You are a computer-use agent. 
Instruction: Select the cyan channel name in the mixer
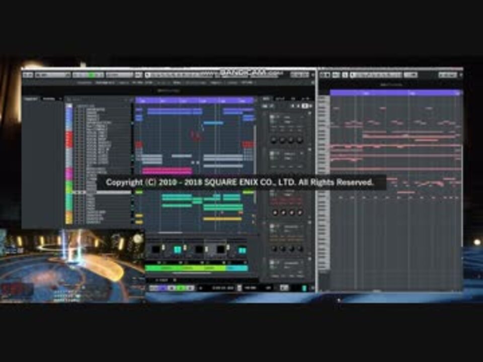pyautogui.click(x=237, y=268)
